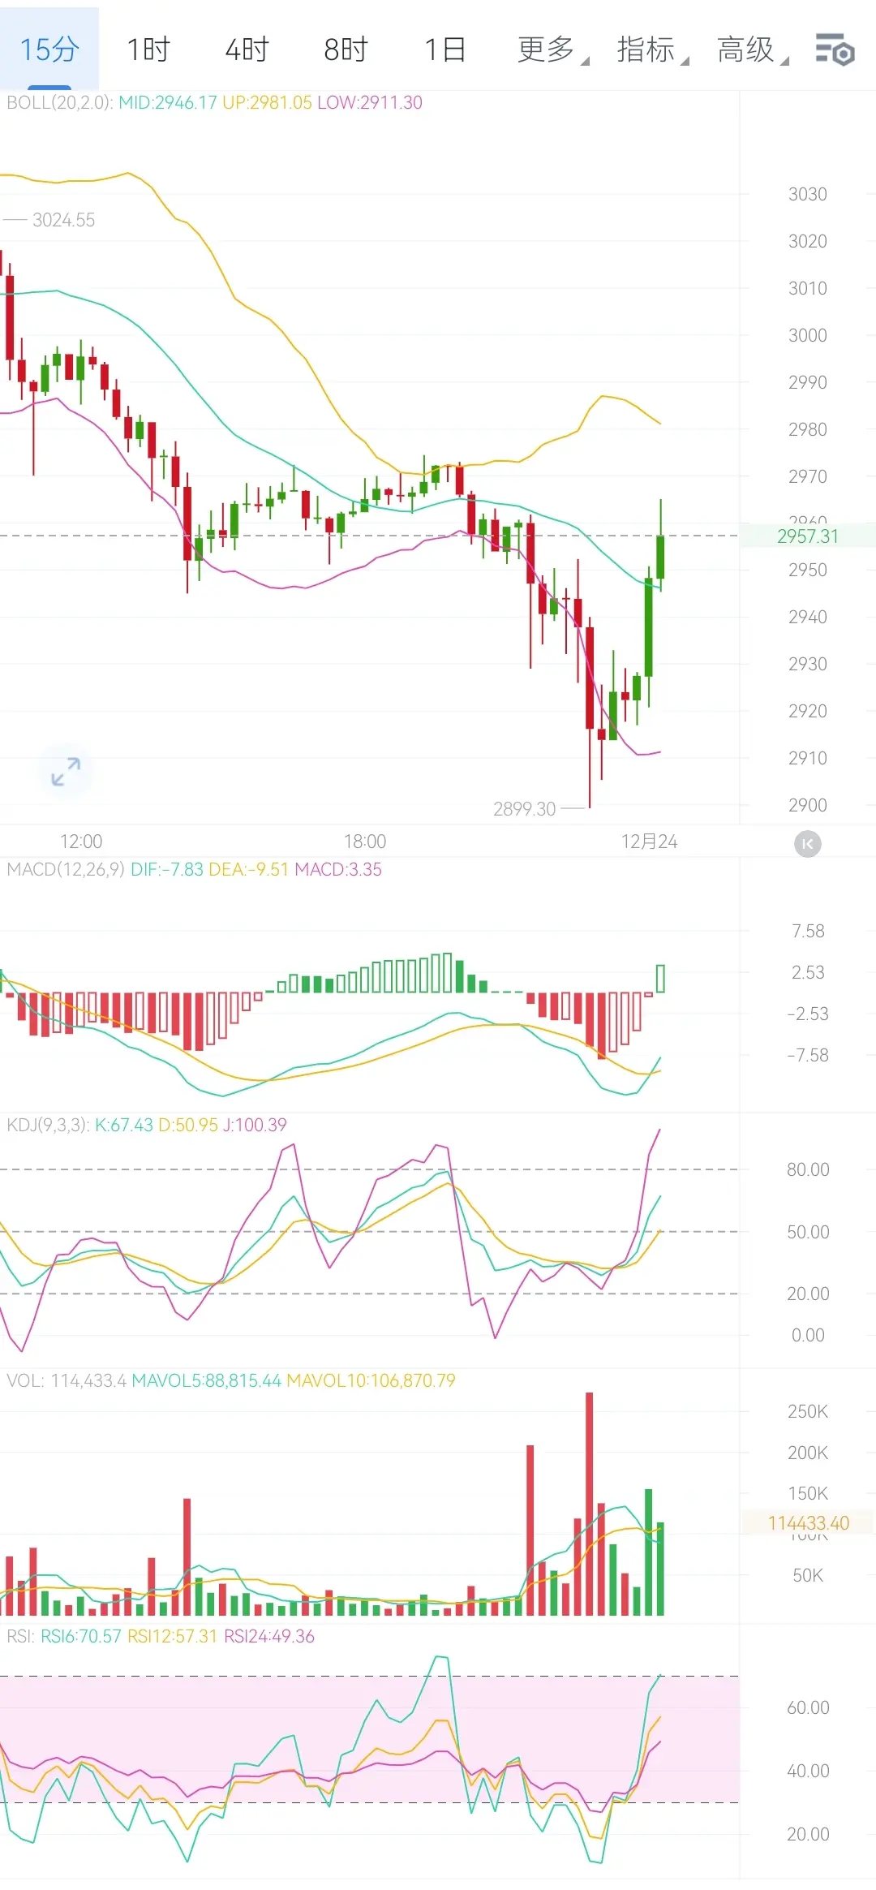The image size is (876, 1890).
Task: Tap the BOLL LOW:2911.30 value
Action: point(370,102)
